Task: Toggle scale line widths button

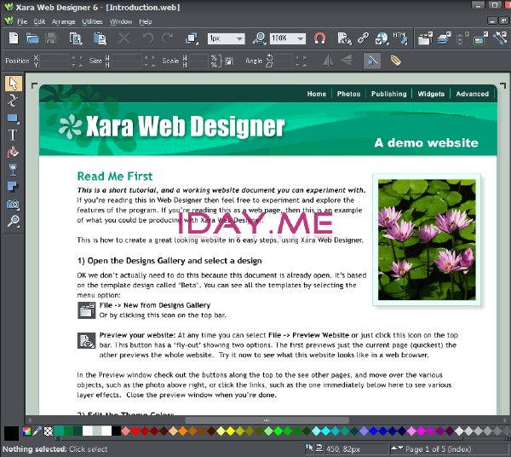Action: [372, 61]
